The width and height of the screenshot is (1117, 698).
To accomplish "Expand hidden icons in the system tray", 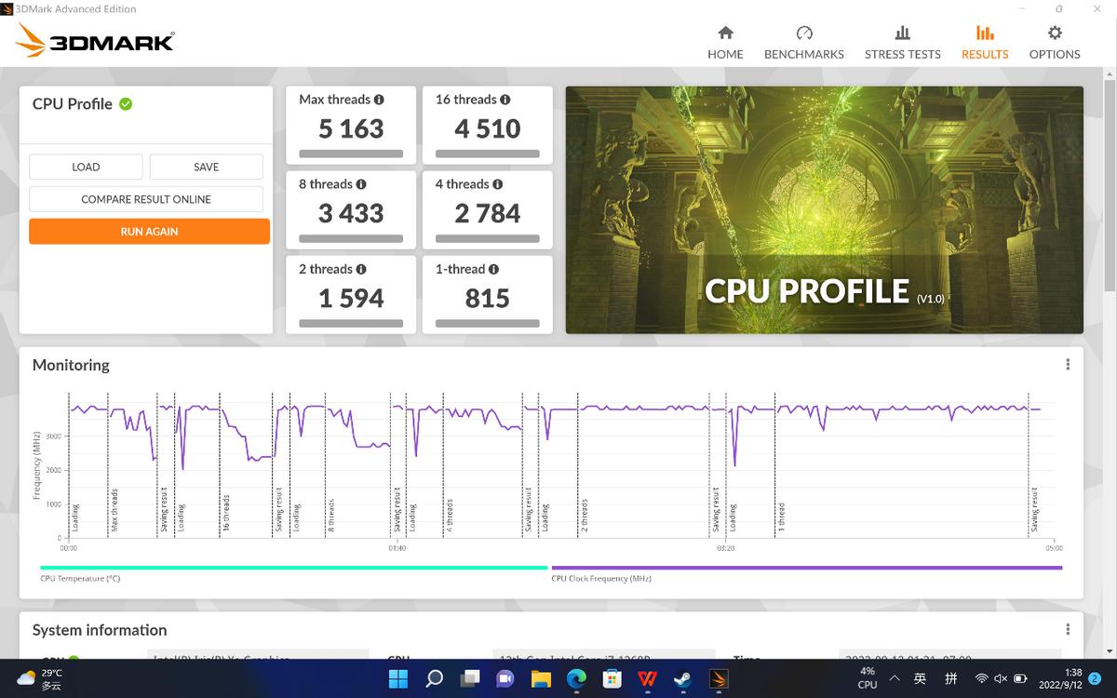I will [x=894, y=678].
